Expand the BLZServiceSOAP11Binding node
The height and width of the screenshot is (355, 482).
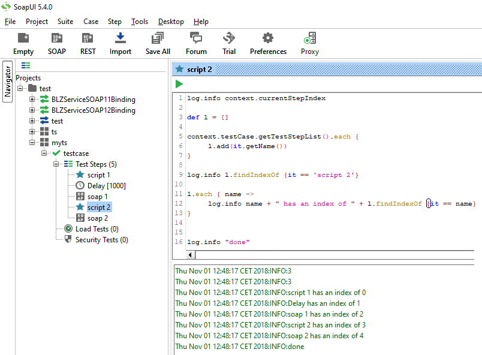coord(32,100)
